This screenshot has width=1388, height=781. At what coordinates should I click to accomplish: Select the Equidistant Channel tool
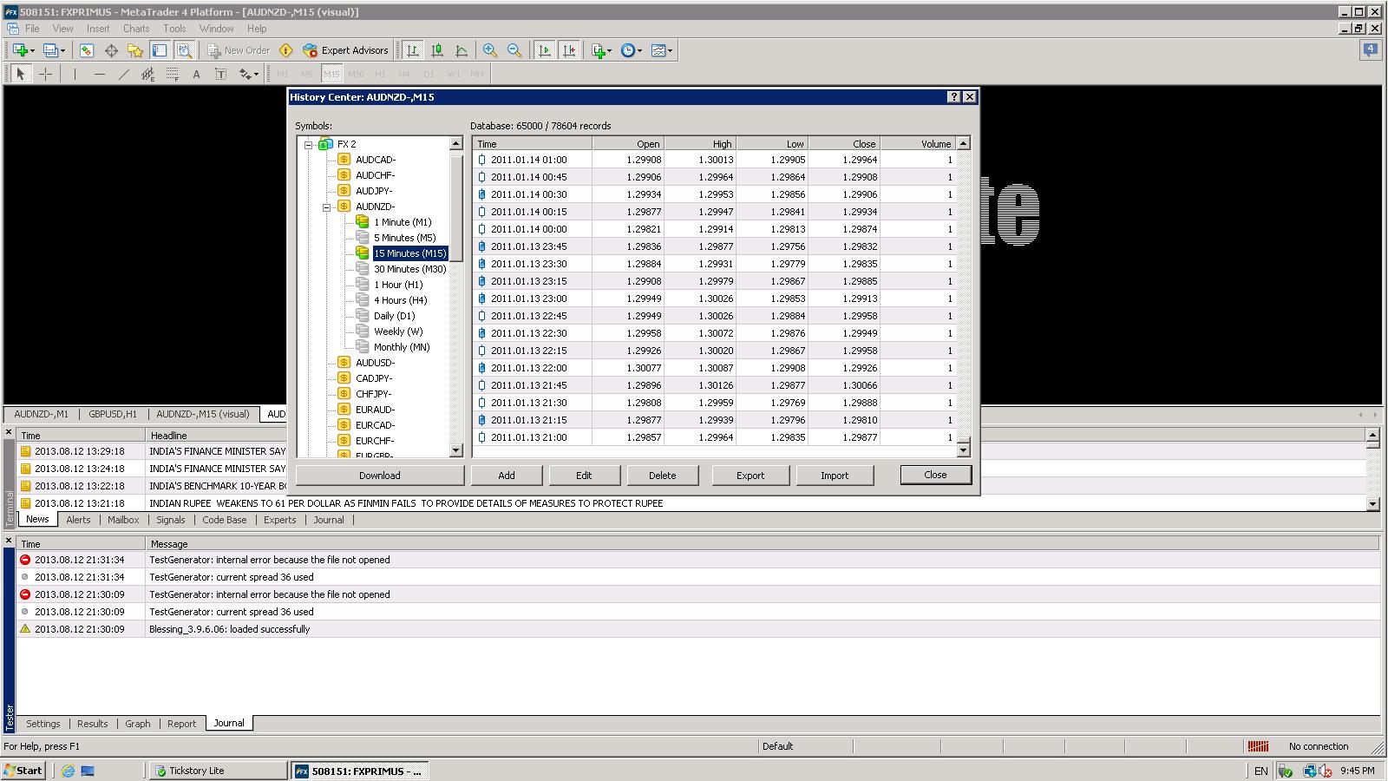tap(147, 74)
